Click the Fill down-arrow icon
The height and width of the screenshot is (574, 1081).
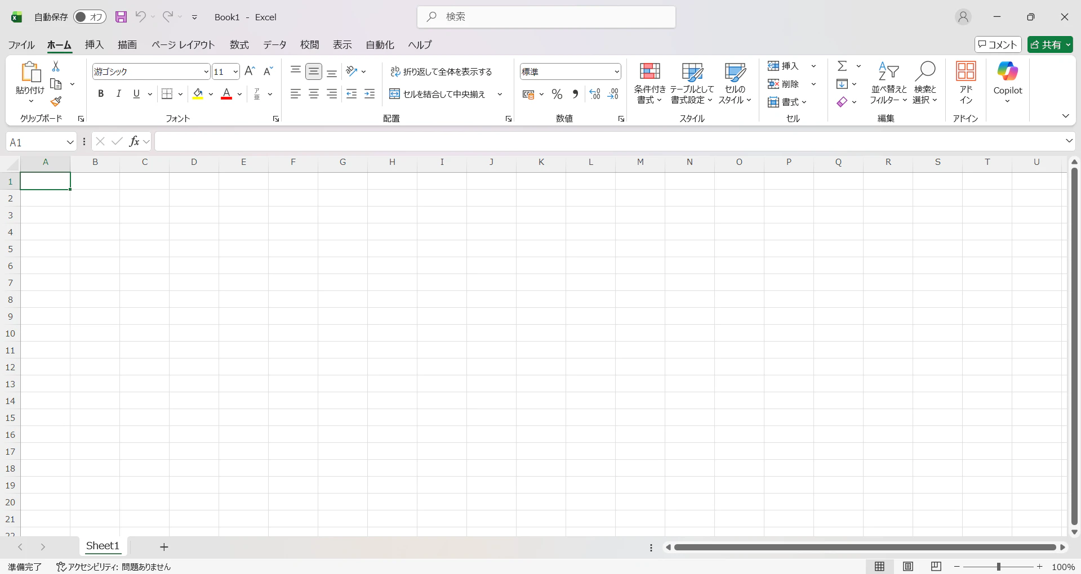(x=842, y=84)
